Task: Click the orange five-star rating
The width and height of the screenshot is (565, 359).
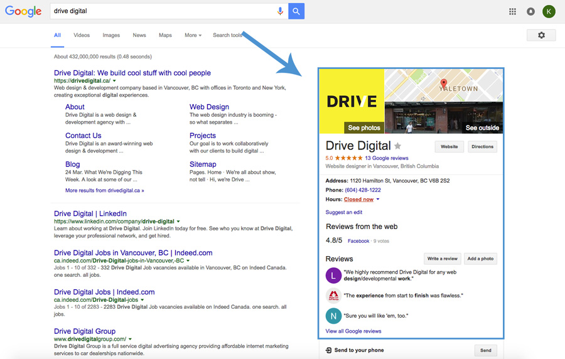Action: click(348, 158)
